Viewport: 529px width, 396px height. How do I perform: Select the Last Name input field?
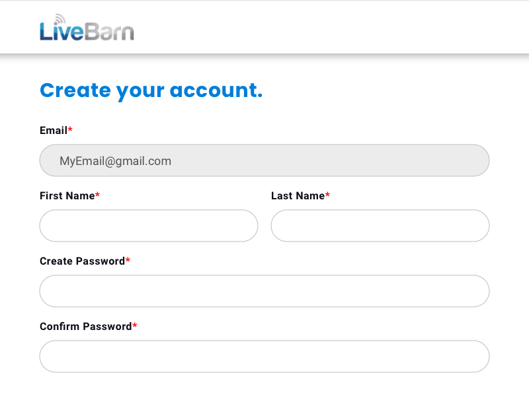380,226
